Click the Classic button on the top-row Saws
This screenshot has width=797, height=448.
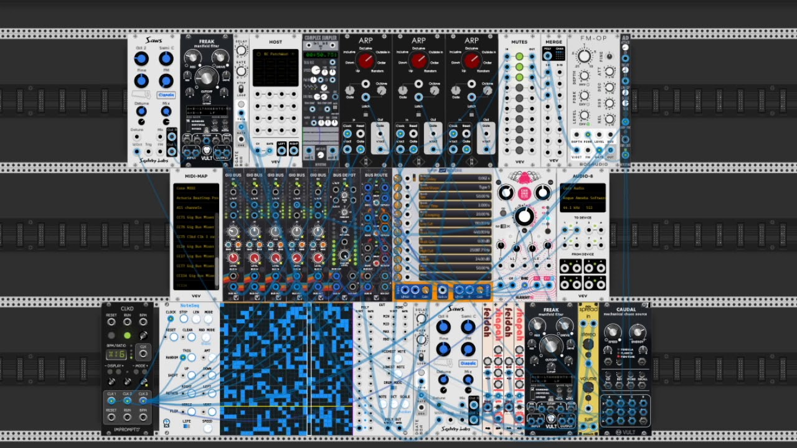click(166, 95)
